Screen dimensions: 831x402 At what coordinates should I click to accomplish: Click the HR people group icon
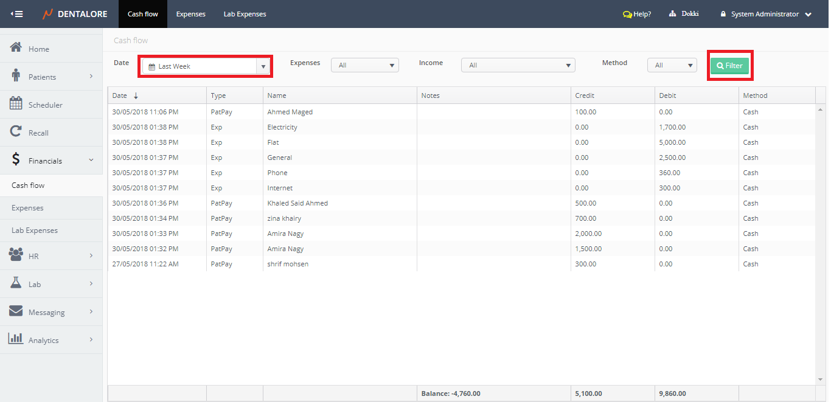click(16, 255)
